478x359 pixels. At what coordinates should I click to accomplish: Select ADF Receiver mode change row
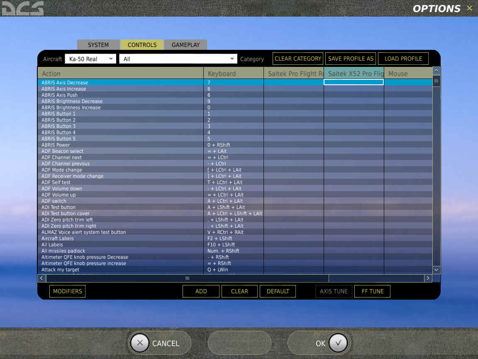coord(235,176)
